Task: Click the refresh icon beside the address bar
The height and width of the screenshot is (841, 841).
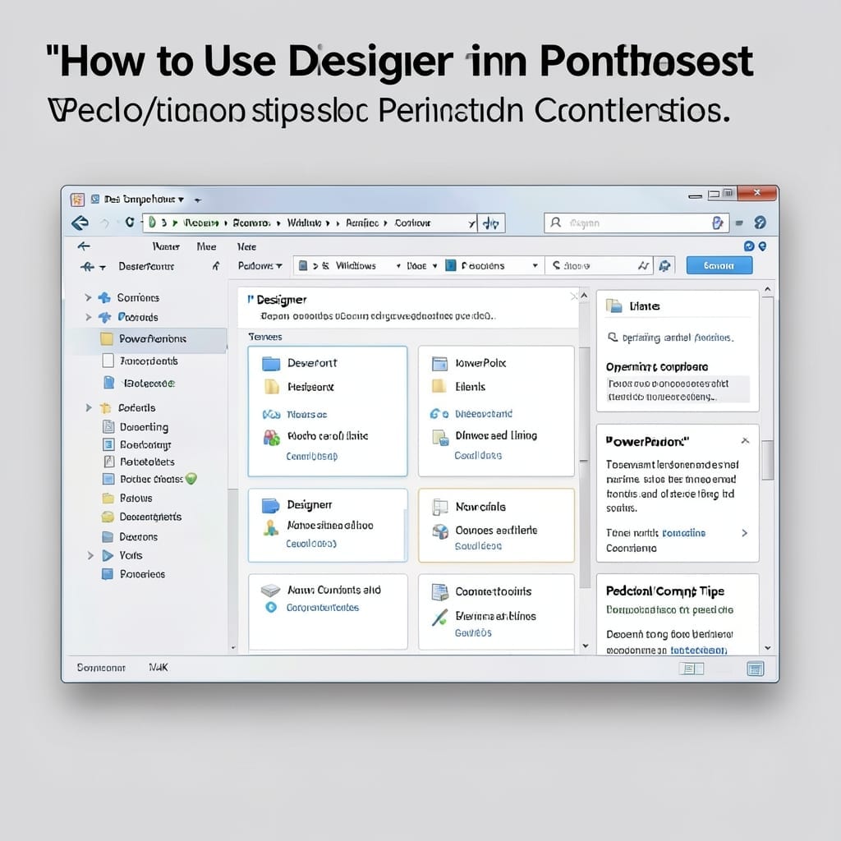Action: [x=129, y=222]
